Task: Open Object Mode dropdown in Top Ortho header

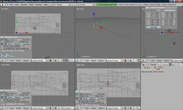Action: pyautogui.click(x=39, y=61)
